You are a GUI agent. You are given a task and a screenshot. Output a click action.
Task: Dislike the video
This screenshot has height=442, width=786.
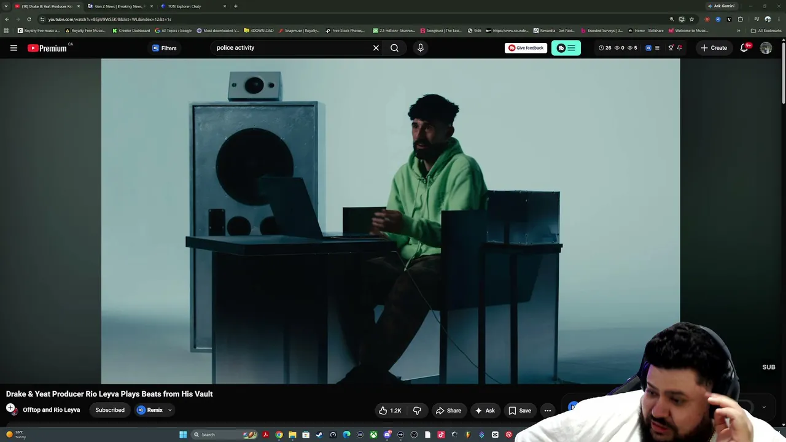[417, 411]
